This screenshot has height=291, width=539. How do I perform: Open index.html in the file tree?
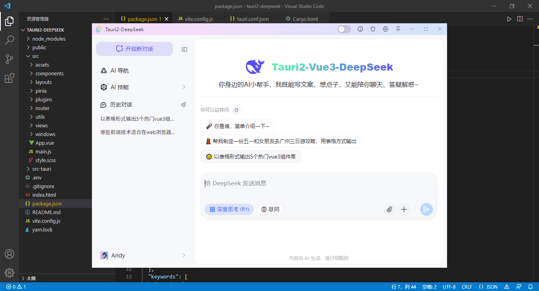click(x=44, y=195)
